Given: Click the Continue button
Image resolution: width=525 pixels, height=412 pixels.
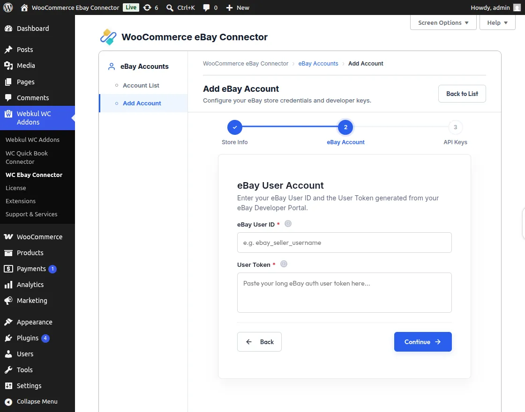Looking at the screenshot, I should (423, 342).
